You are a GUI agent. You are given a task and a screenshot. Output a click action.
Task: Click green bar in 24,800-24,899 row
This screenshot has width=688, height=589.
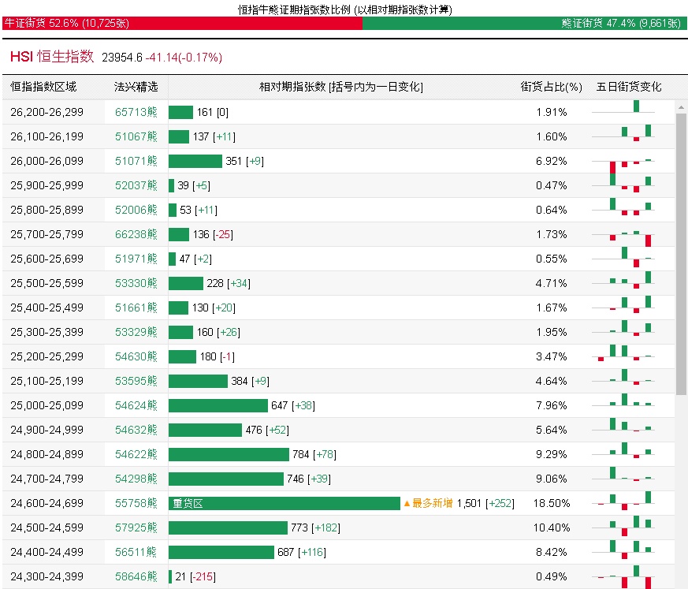(x=229, y=454)
